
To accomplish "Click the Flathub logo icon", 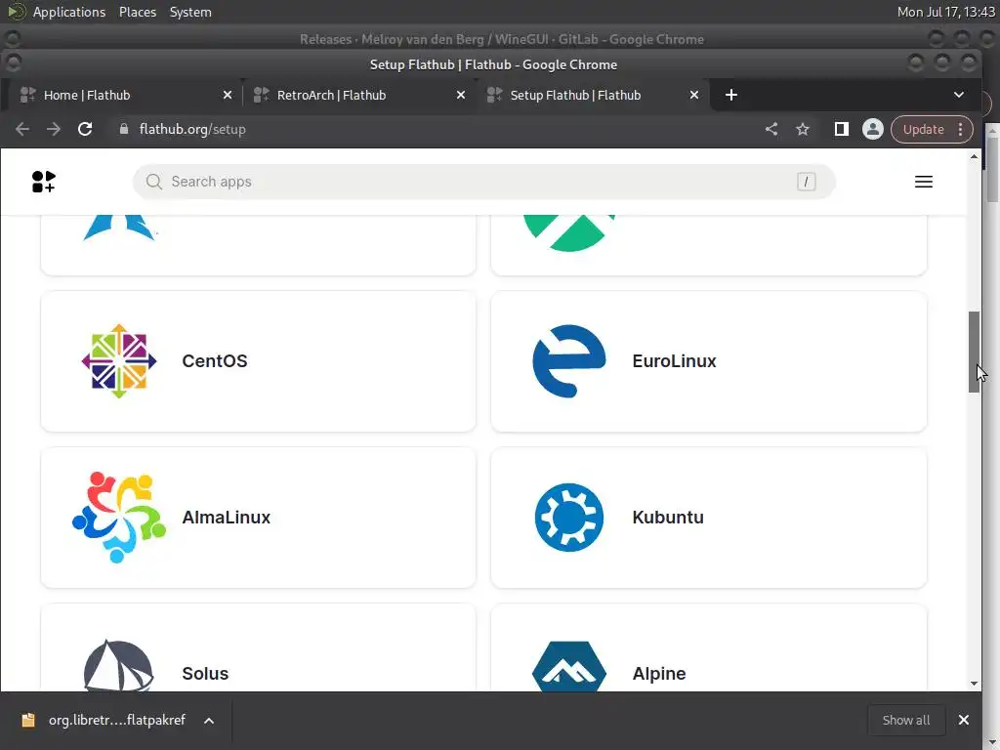I will coord(43,182).
